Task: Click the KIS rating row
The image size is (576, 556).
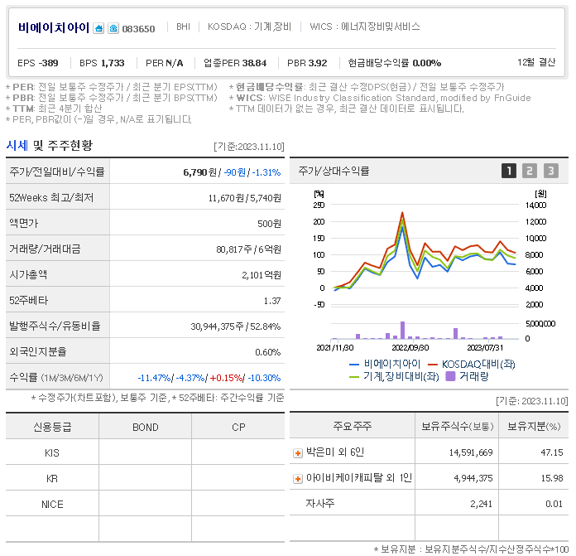Action: point(145,452)
